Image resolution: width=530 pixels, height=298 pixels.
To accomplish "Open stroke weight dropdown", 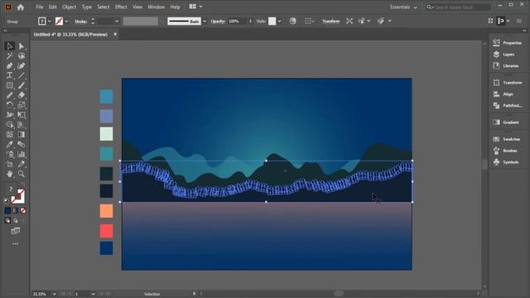I will coord(117,22).
